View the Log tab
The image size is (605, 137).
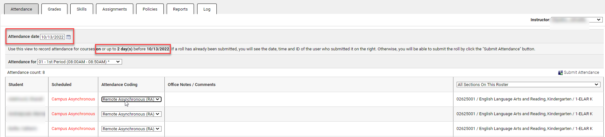click(x=207, y=9)
